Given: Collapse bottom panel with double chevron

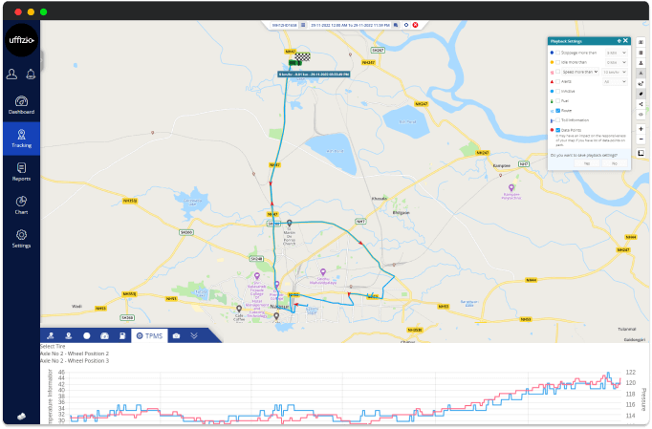Looking at the screenshot, I should pyautogui.click(x=194, y=336).
